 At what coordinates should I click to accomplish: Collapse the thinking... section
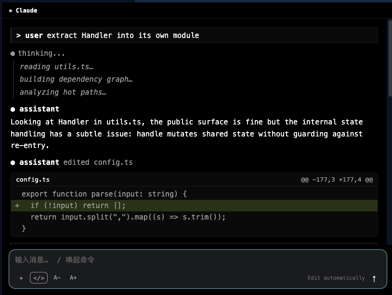point(41,53)
